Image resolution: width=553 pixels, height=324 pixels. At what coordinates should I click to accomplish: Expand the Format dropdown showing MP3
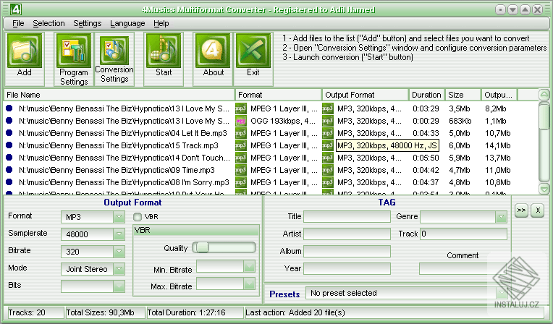(119, 217)
